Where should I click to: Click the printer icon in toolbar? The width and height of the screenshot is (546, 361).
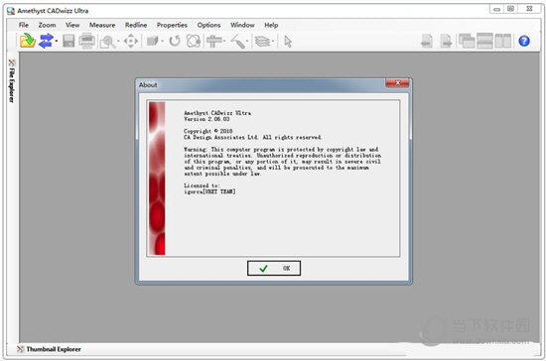pos(86,41)
